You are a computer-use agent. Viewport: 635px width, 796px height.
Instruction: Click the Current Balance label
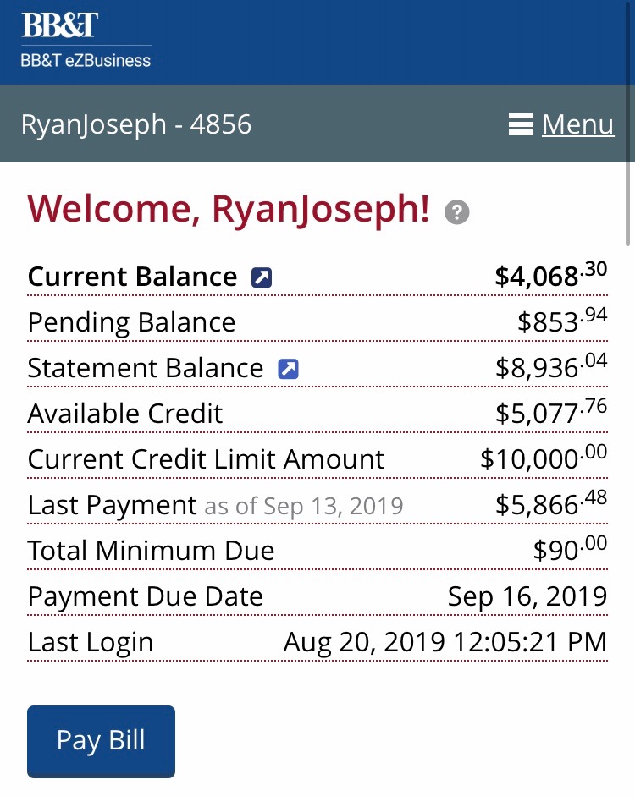point(132,277)
